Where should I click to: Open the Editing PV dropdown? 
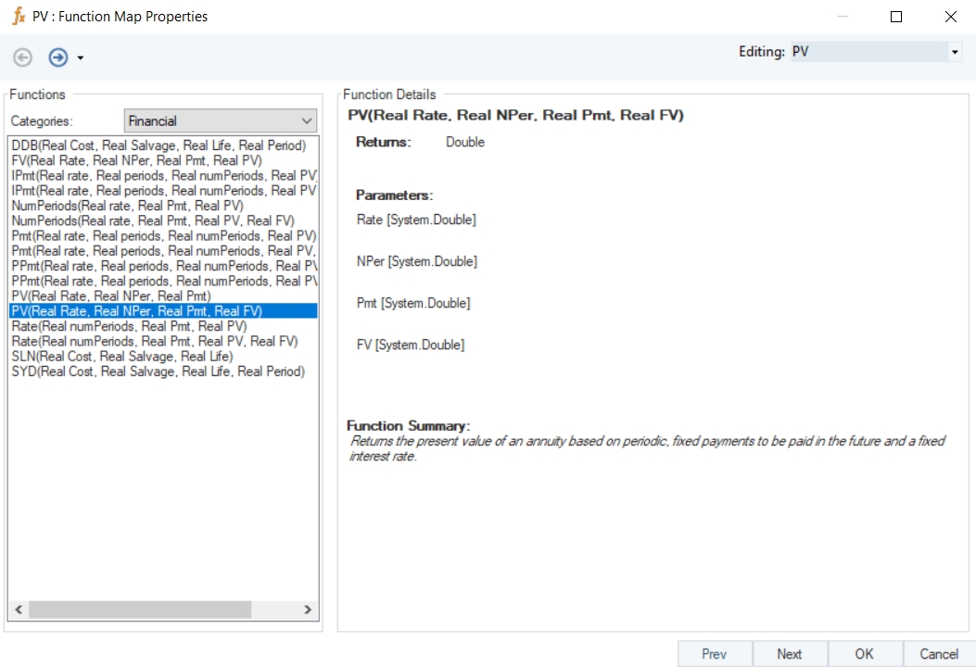(954, 52)
